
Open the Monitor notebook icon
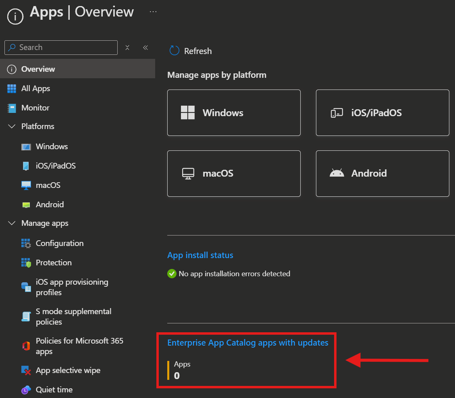click(x=12, y=108)
